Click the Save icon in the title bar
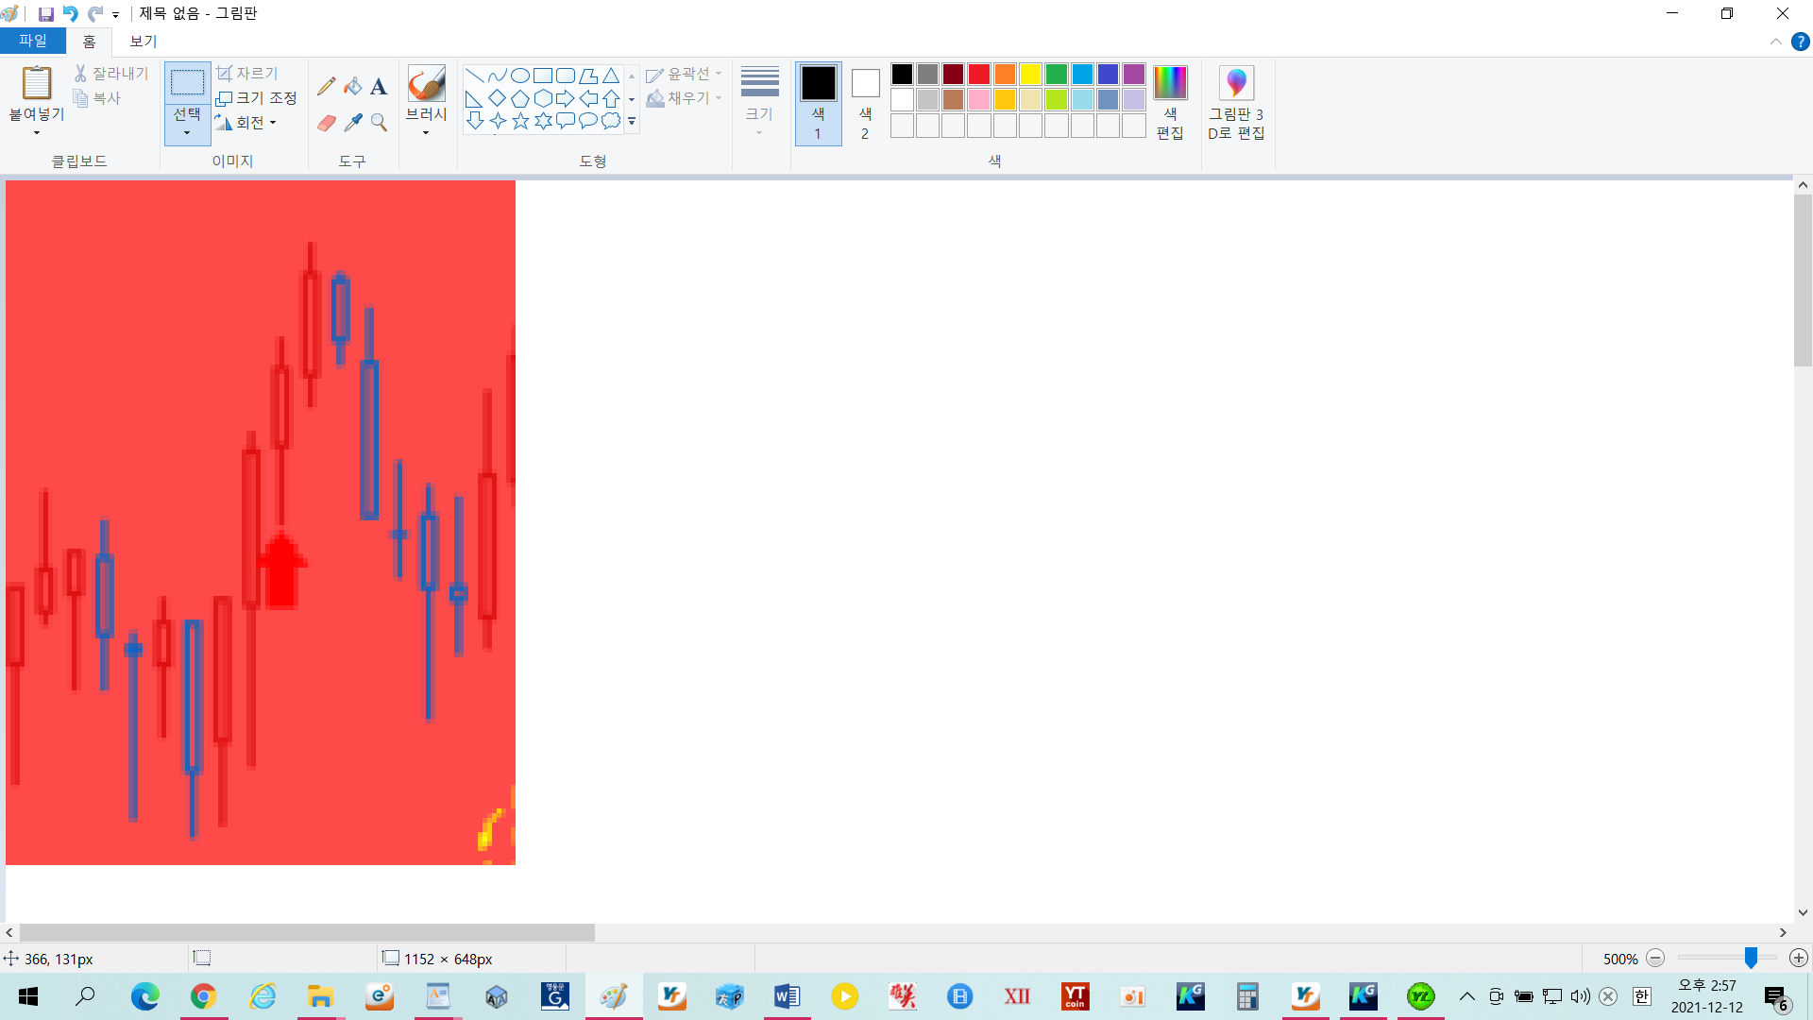 coord(45,14)
